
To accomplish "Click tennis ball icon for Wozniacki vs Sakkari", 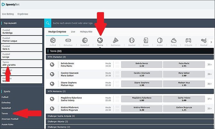I will 52,74.
